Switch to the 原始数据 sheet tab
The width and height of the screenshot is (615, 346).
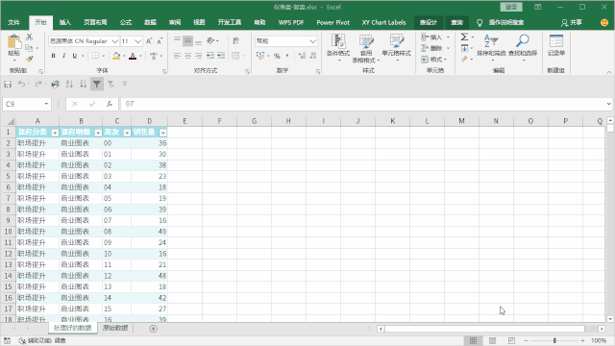click(115, 328)
